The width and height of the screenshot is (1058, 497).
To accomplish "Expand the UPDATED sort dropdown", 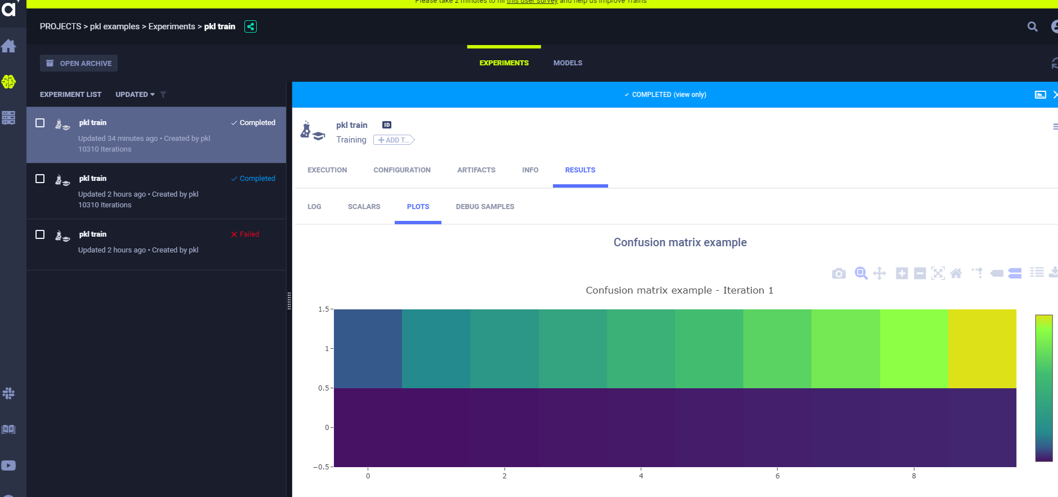I will 135,95.
